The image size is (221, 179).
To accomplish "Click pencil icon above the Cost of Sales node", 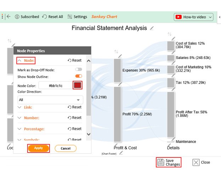I will click(x=173, y=38).
